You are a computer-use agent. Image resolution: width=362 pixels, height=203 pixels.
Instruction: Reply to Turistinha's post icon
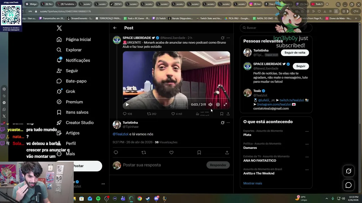(116, 153)
